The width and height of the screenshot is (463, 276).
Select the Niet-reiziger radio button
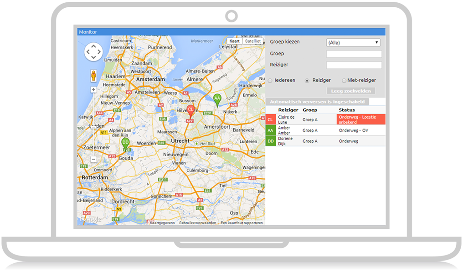[x=344, y=81]
